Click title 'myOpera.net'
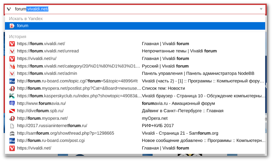273x162 pixels. (x=155, y=118)
